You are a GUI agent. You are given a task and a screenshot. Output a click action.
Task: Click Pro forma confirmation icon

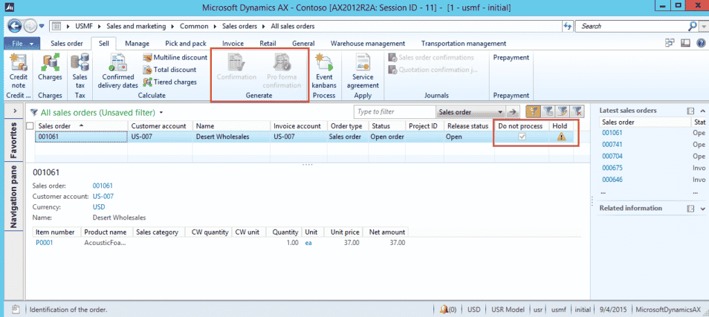(282, 71)
